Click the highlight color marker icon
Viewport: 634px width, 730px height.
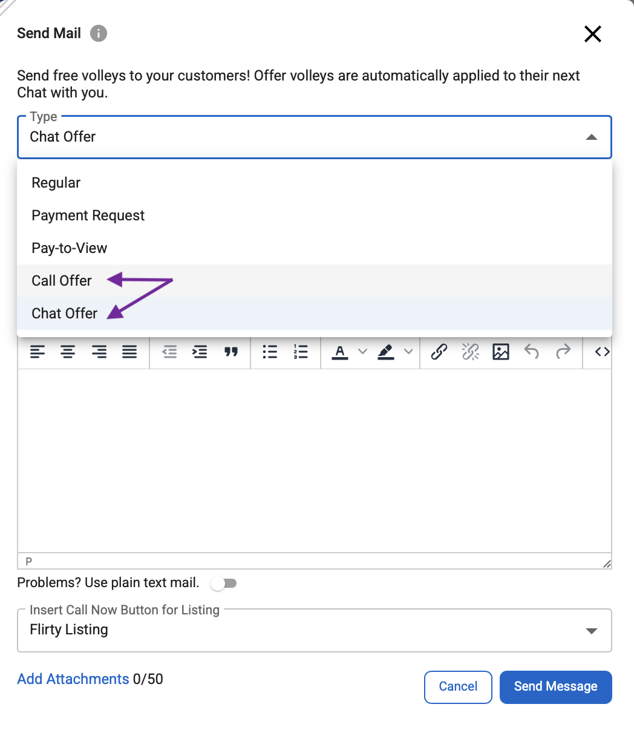[386, 352]
